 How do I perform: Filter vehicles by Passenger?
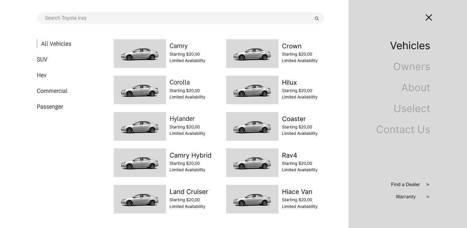[x=50, y=107]
